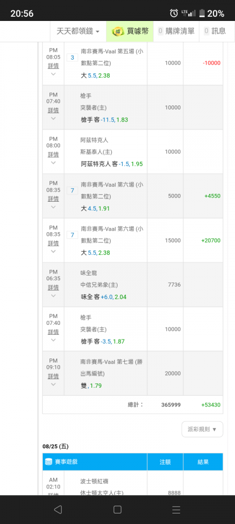
Task: Tap the battery status icon
Action: (202, 14)
